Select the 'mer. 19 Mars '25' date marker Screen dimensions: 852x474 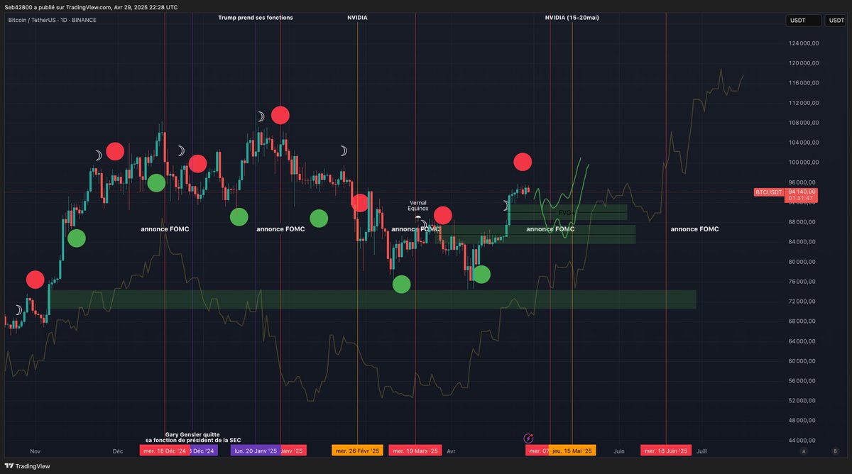tap(415, 451)
